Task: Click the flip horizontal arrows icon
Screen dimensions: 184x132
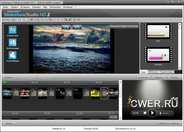Action: [79, 20]
